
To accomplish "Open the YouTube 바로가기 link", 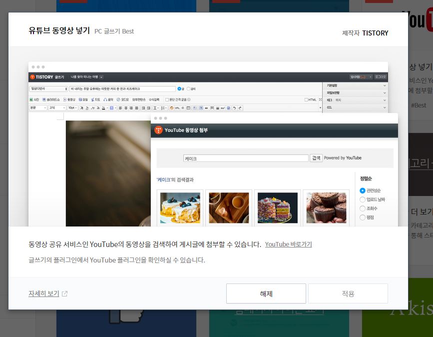I will coord(288,244).
